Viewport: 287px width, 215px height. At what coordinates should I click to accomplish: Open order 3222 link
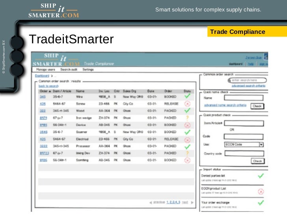tap(43, 146)
